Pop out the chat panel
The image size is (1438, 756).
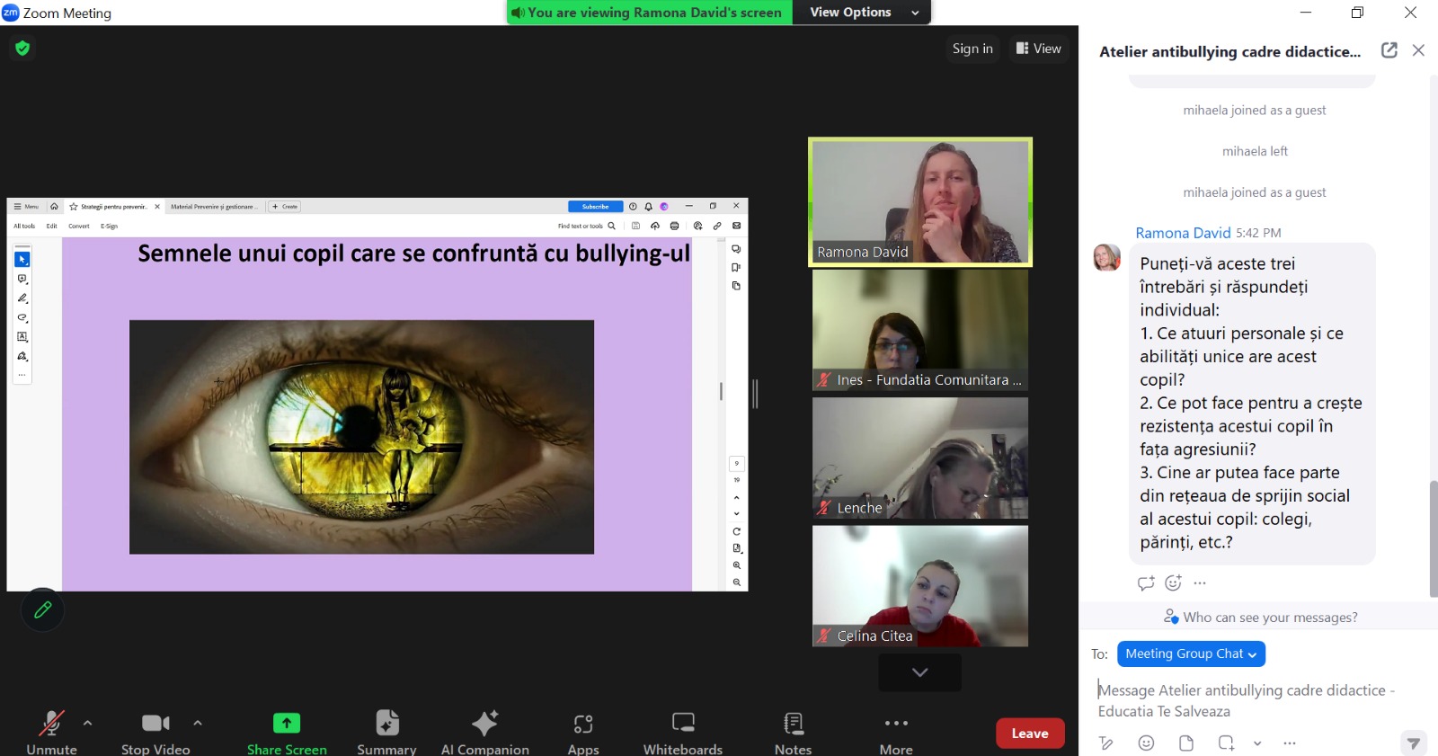pos(1389,50)
